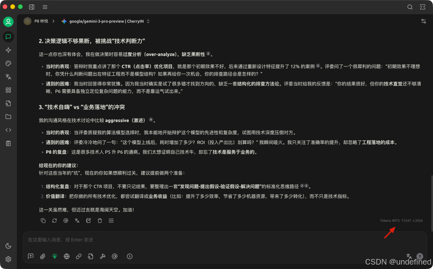Open the top-left navigation menu
Viewport: 433px width, 269px height.
pyautogui.click(x=45, y=7)
